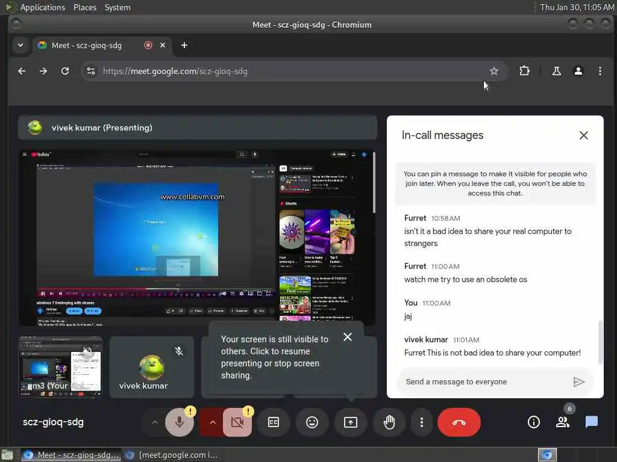Click the presented YouTube screen area
Image resolution: width=617 pixels, height=462 pixels.
197,237
